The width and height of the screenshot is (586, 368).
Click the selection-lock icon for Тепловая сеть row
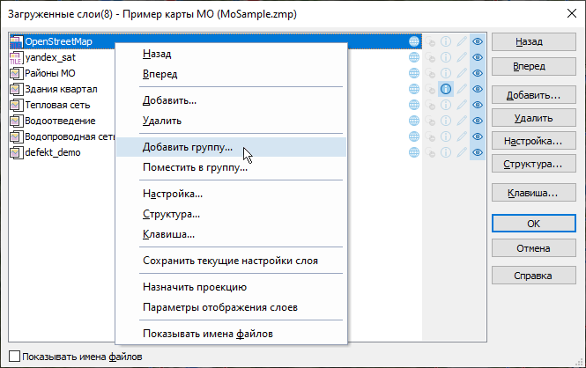click(432, 105)
